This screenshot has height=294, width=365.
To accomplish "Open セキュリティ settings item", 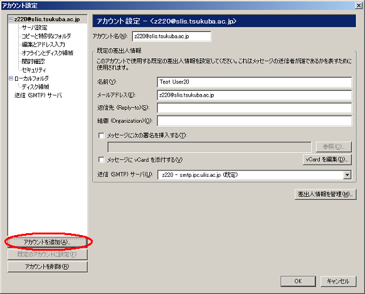I will (x=34, y=70).
